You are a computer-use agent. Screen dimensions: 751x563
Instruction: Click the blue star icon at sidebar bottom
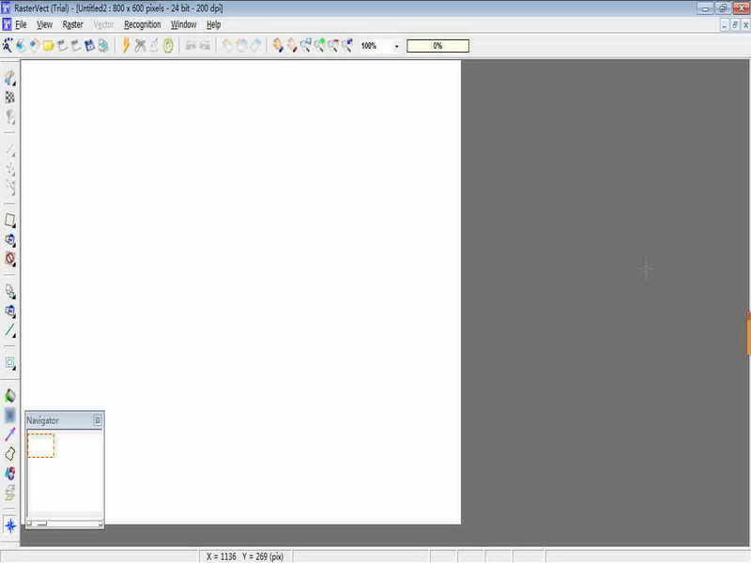point(10,526)
